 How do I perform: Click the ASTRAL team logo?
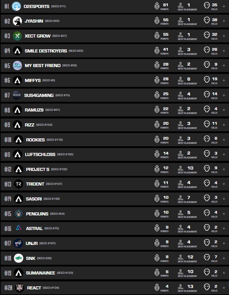coord(18,228)
